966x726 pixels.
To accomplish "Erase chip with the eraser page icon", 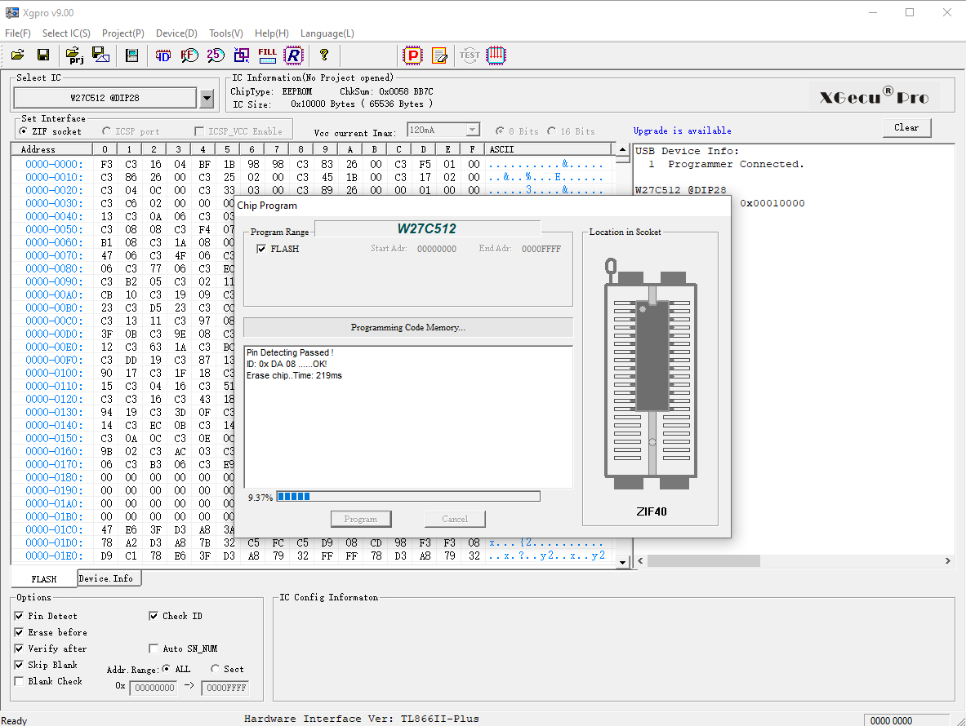I will point(439,55).
